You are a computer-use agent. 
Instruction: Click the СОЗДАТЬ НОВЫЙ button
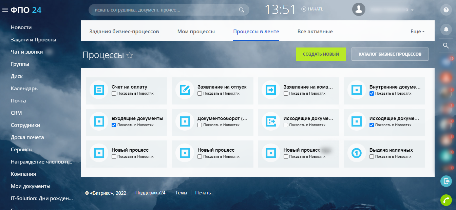(321, 54)
